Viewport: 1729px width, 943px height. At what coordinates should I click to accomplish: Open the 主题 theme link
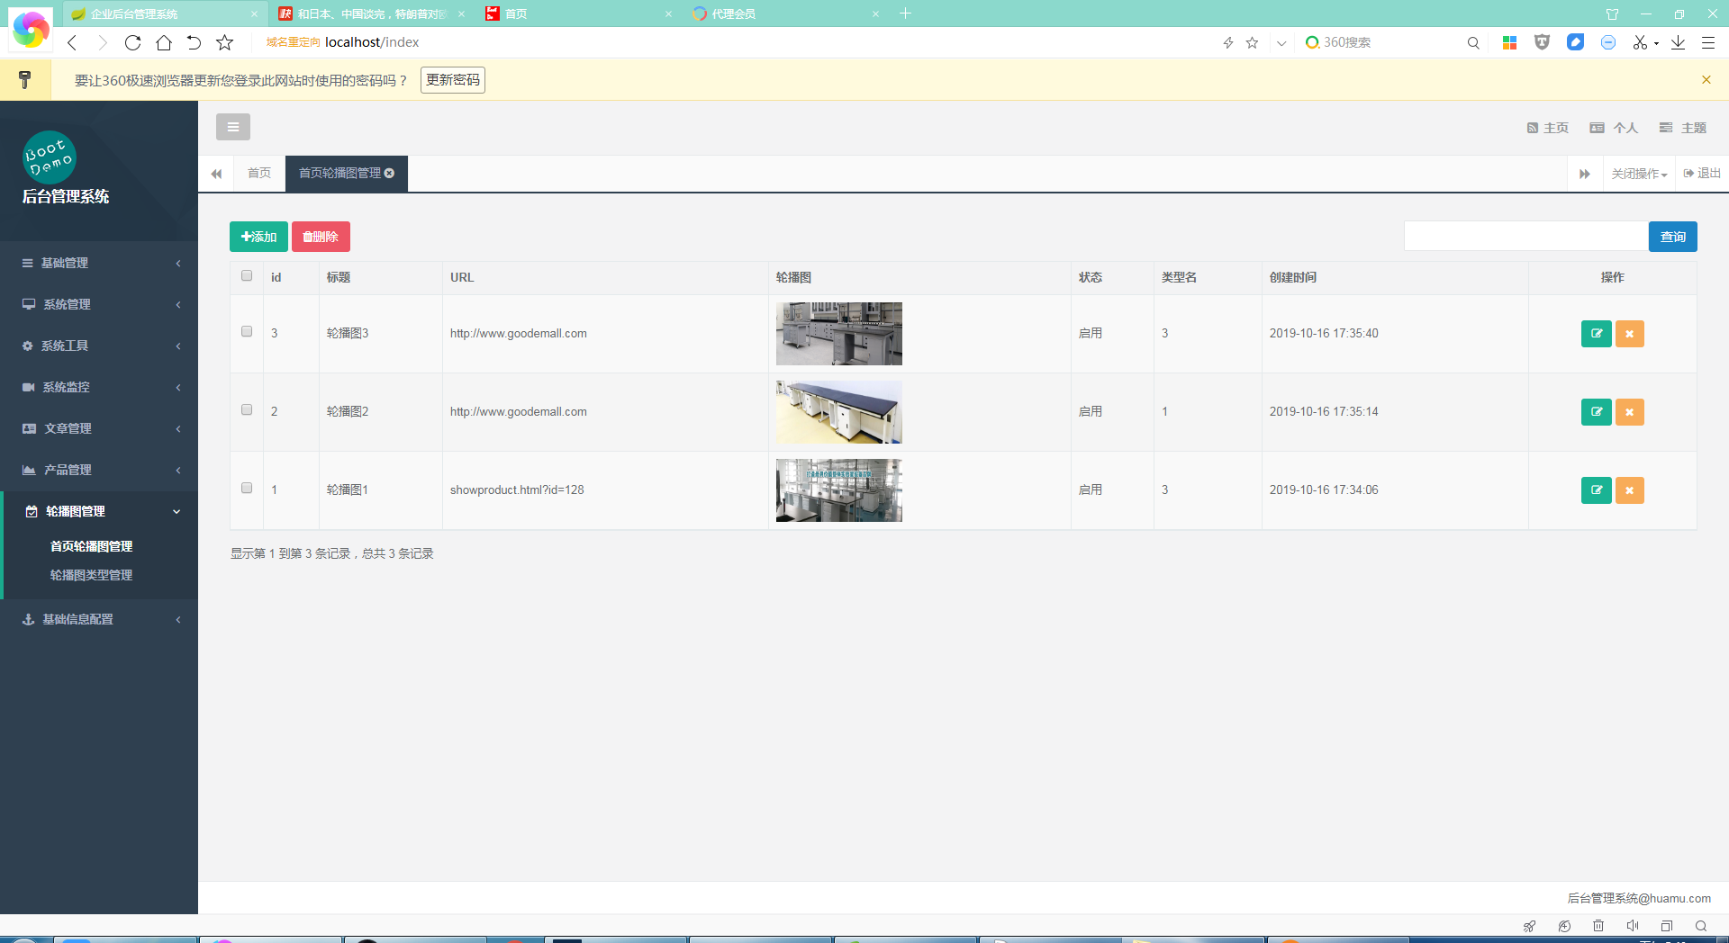[x=1683, y=128]
